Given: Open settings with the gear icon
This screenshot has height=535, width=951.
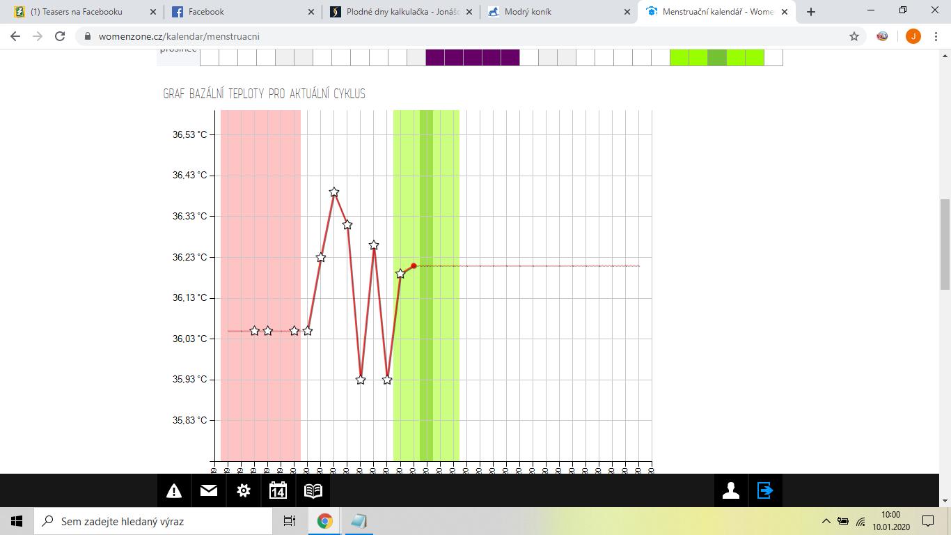Looking at the screenshot, I should [x=243, y=491].
